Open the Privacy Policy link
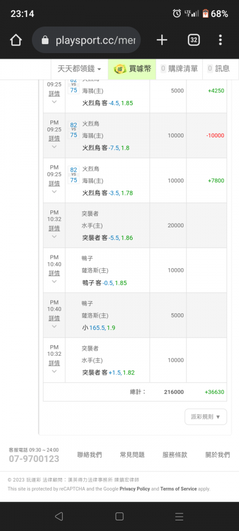Screen dimensions: 239x531 click(x=135, y=489)
